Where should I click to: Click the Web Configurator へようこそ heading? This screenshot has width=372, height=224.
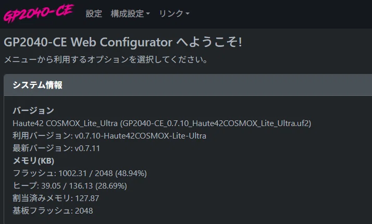(123, 42)
